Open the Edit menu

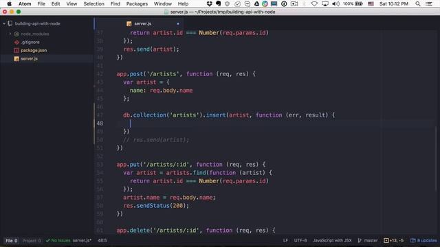click(x=56, y=4)
